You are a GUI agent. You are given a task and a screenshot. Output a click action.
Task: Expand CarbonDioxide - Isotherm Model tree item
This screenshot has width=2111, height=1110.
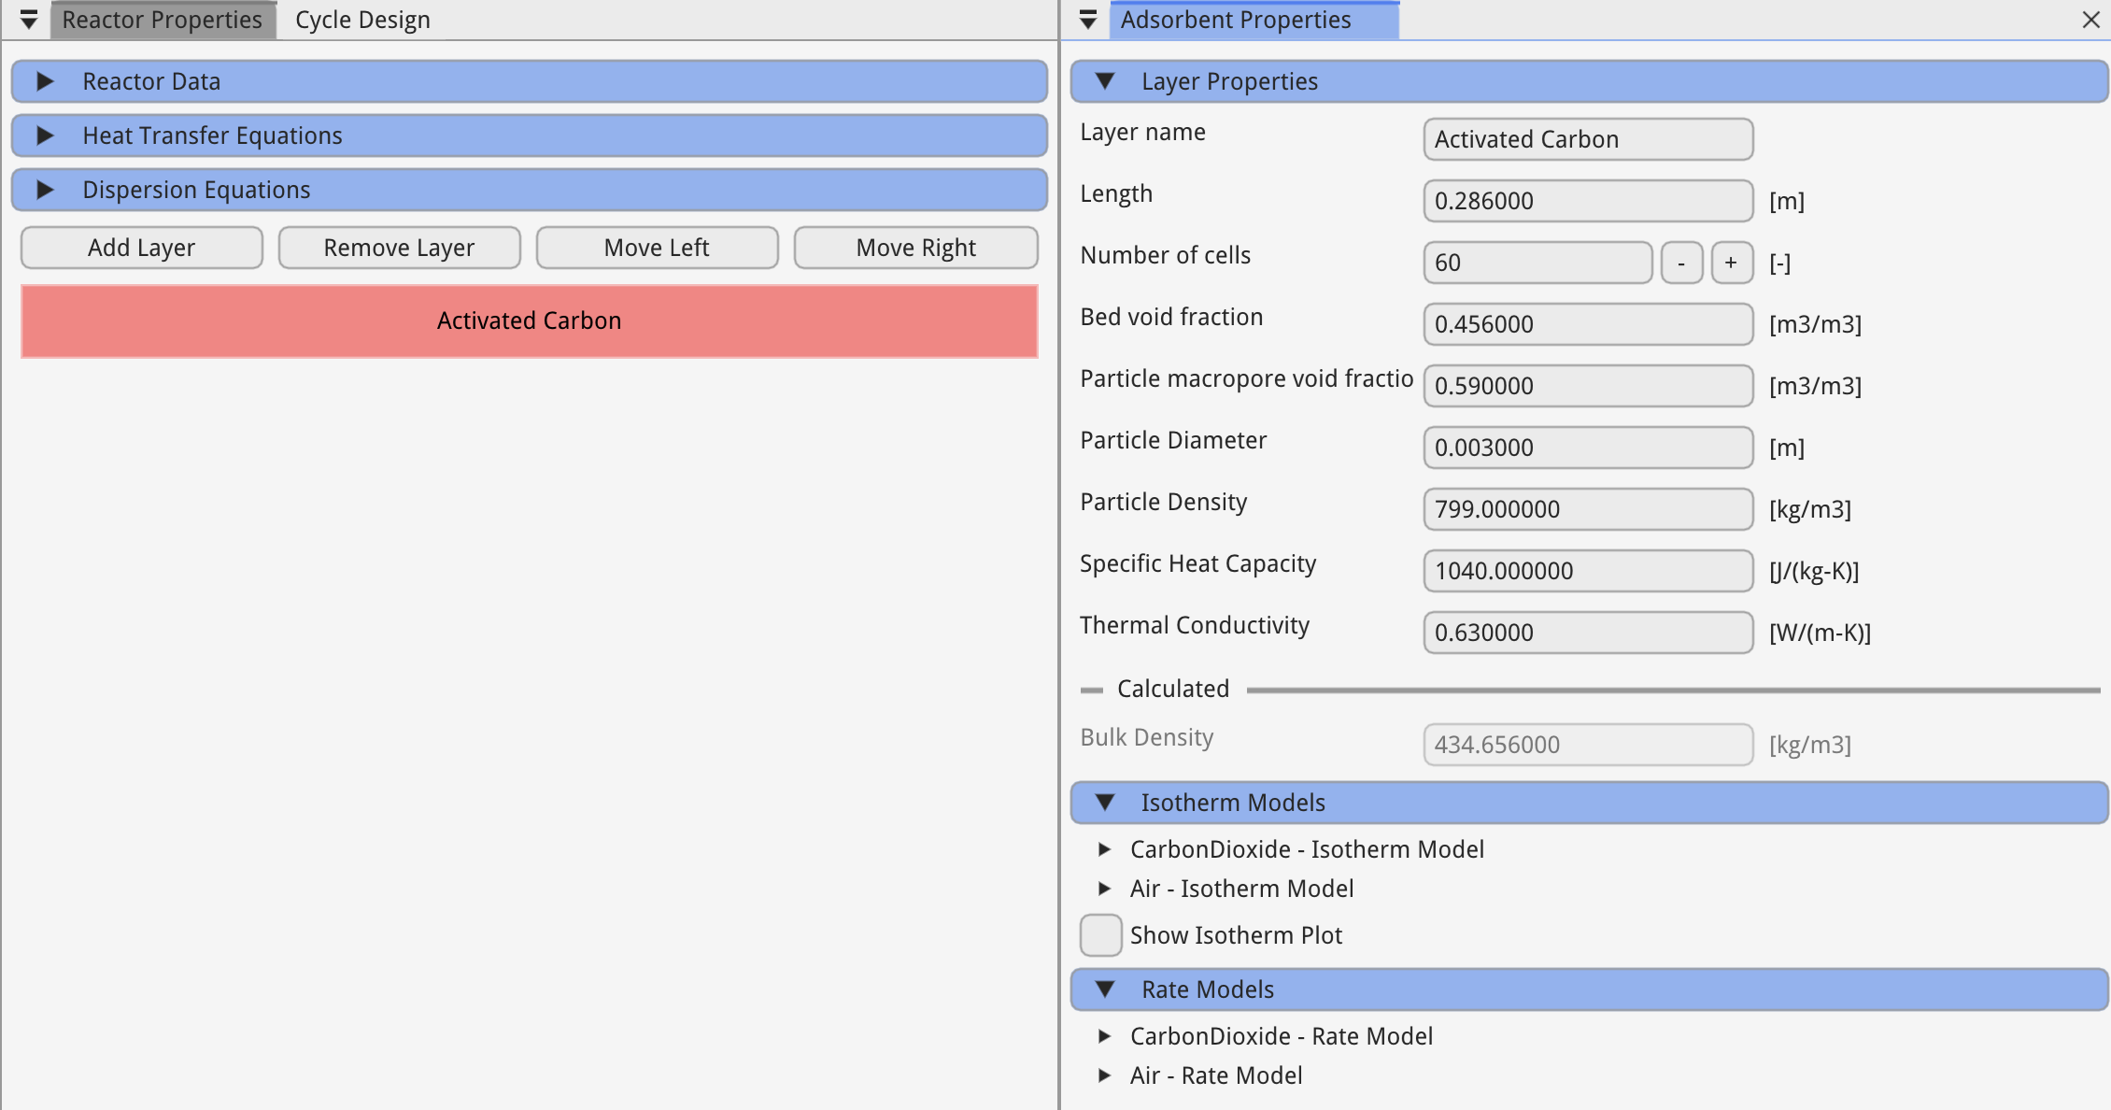tap(1104, 849)
